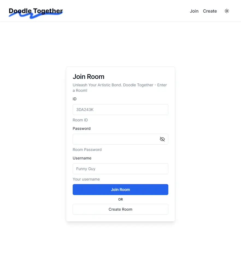Screen dimensions: 241x266
Task: Select the Join Room card heading
Action: point(89,76)
